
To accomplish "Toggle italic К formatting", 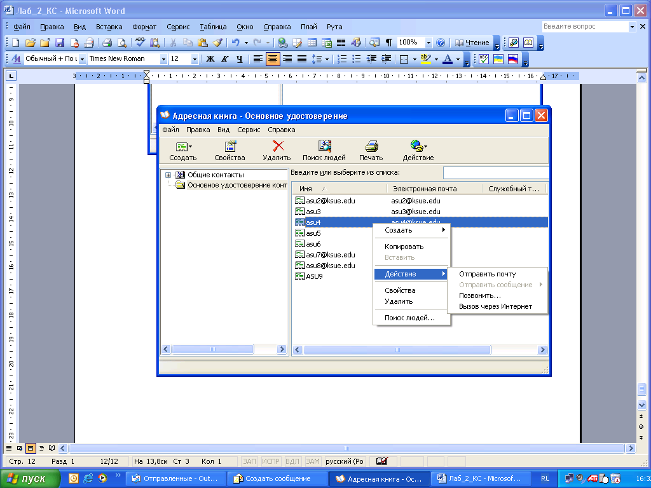I will (x=225, y=59).
